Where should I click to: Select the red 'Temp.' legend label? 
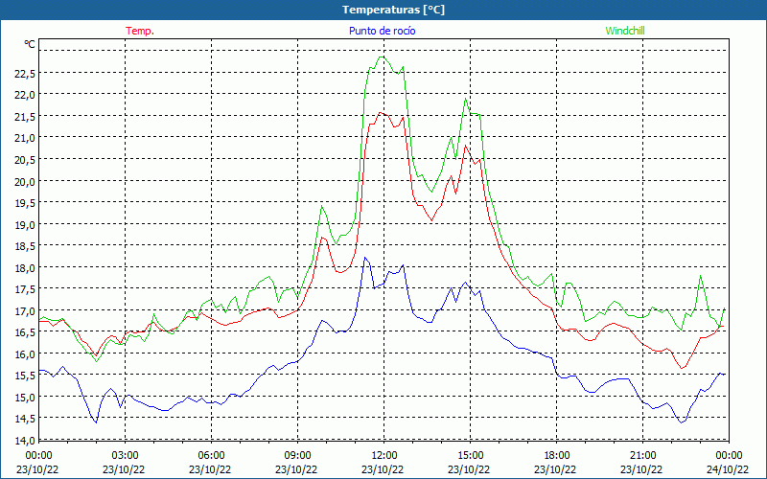(140, 31)
